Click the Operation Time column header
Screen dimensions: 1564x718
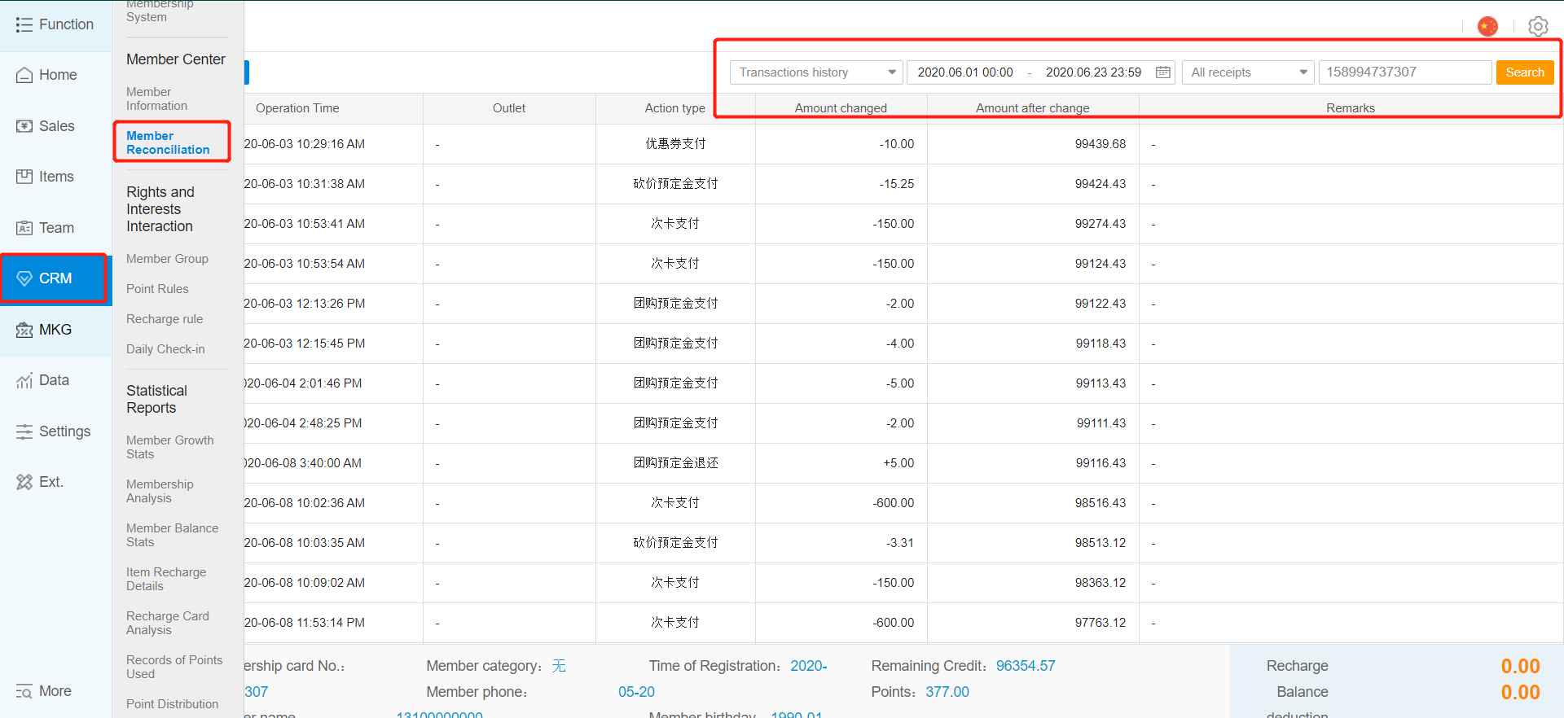pos(297,108)
